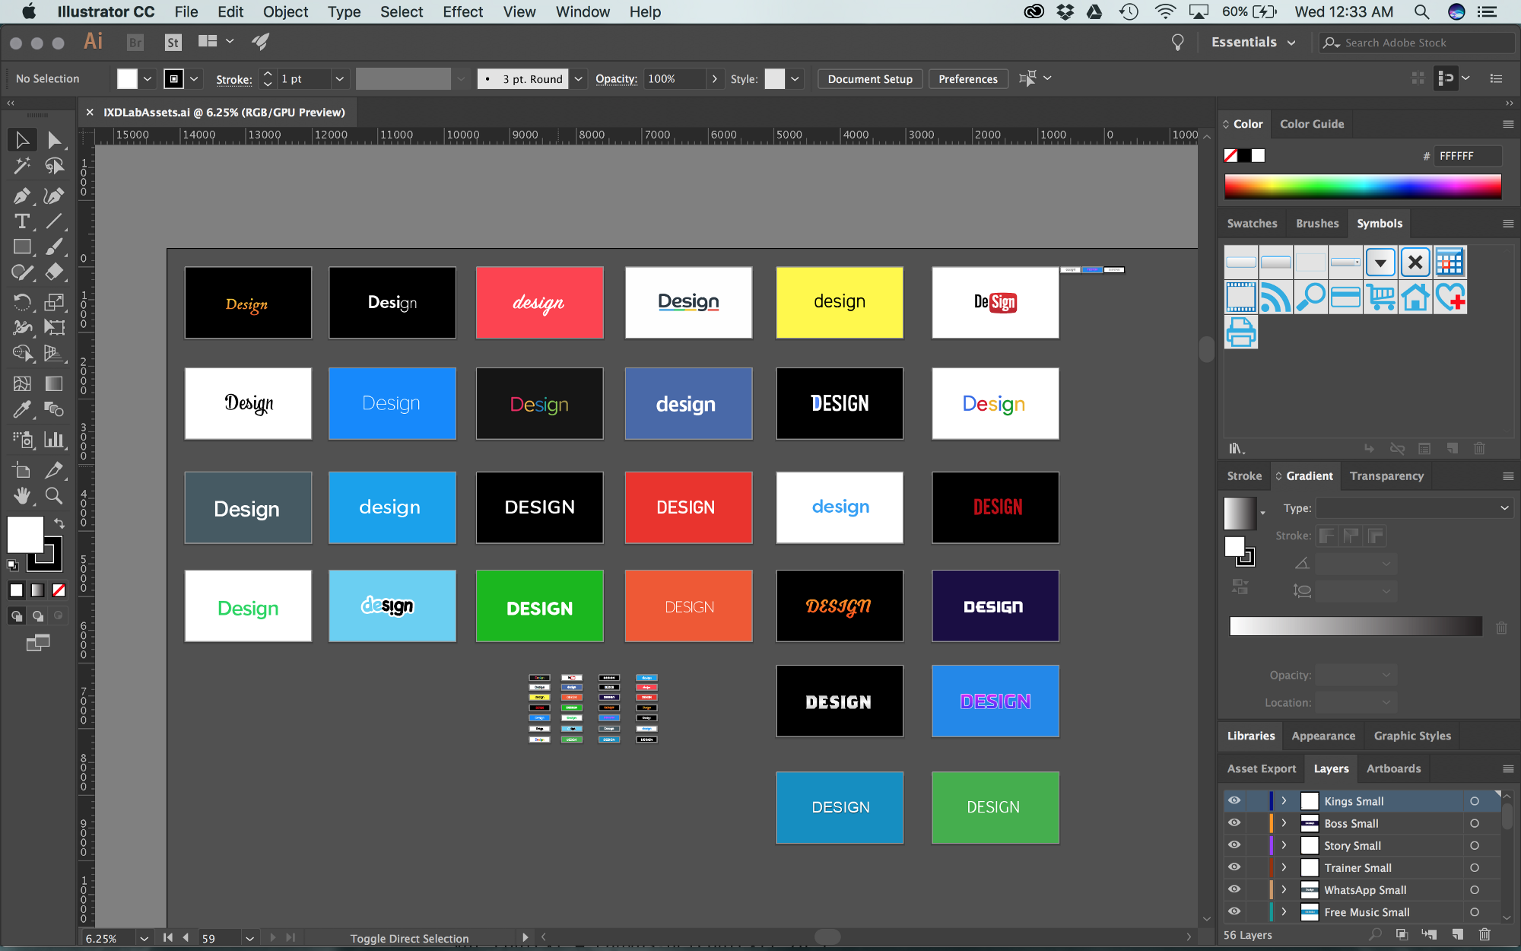This screenshot has width=1521, height=951.
Task: Click the color spectrum bar
Action: 1362,186
